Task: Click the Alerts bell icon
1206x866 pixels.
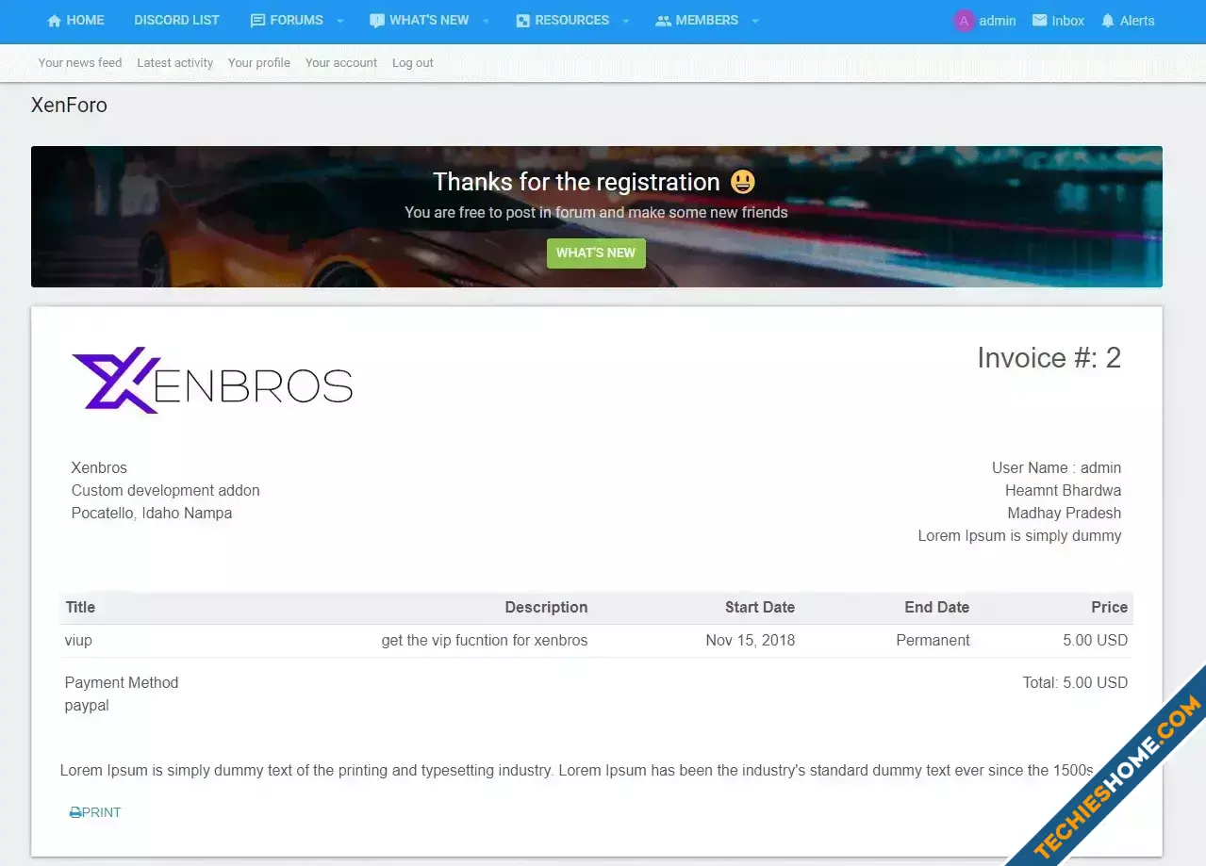Action: (x=1108, y=21)
